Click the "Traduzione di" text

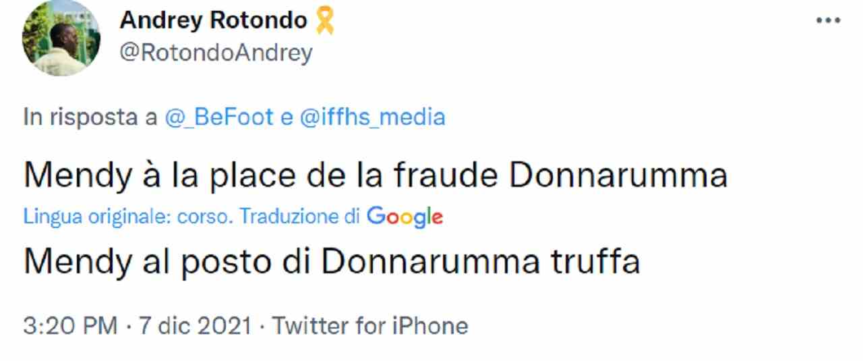pos(301,217)
